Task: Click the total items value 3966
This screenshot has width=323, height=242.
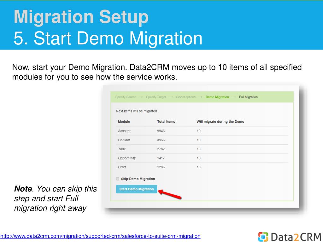Action: [x=161, y=140]
